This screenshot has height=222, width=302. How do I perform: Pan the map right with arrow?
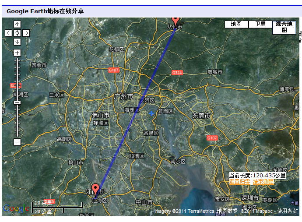(26, 33)
